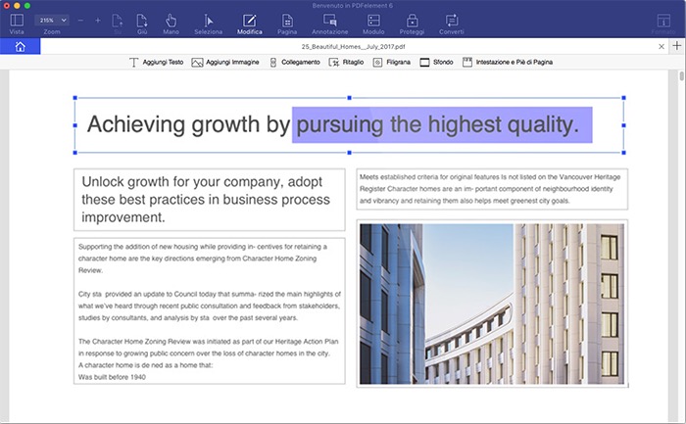
Task: Click the vertical scrollbar thumb
Action: click(681, 76)
